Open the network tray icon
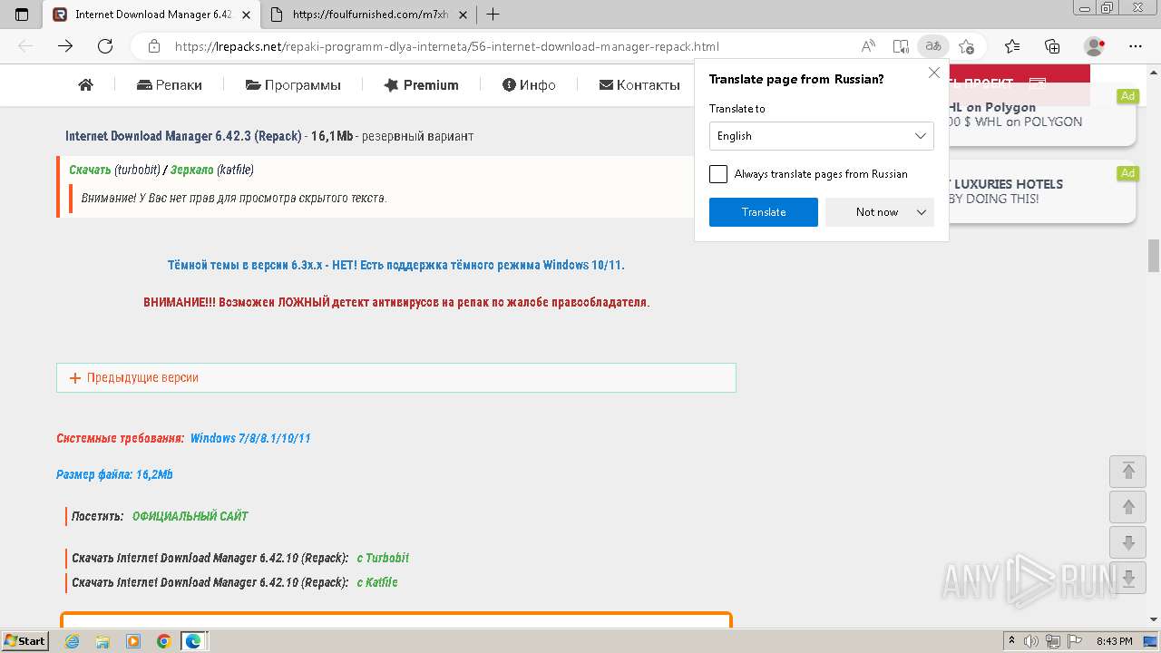Image resolution: width=1161 pixels, height=653 pixels. point(1053,641)
